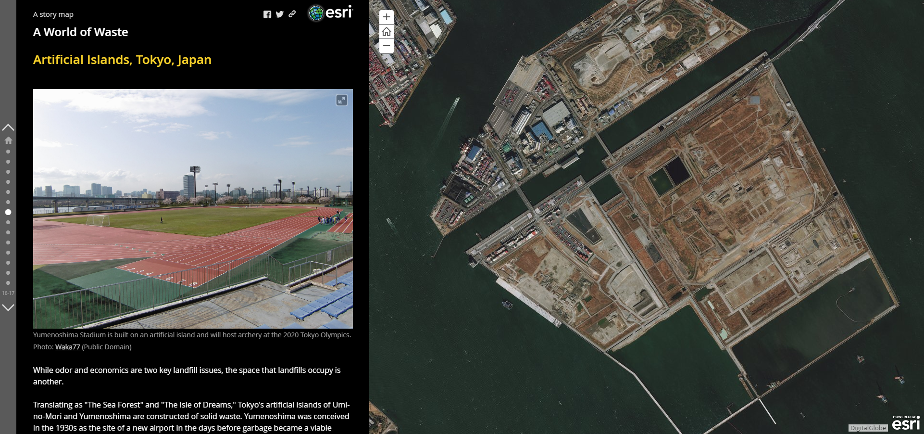
Task: Share the story on Facebook
Action: pos(267,14)
